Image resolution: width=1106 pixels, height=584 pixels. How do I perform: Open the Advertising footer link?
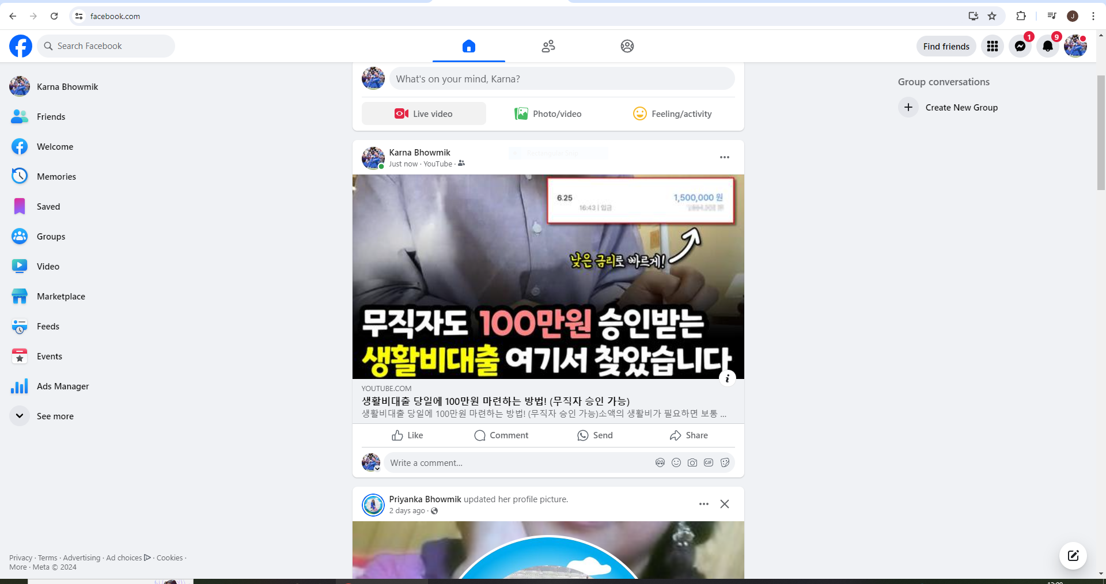tap(82, 558)
